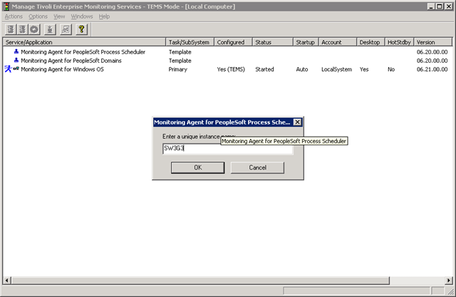Minimize the main Tivoli window
Screen dimensions: 456x297
coord(432,6)
